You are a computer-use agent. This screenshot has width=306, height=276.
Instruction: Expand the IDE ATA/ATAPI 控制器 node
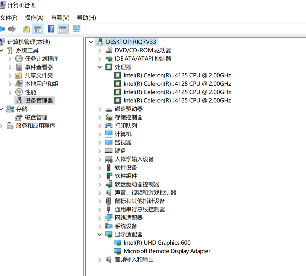click(x=100, y=59)
